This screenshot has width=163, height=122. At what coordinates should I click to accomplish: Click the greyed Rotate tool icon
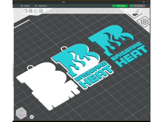(x=72, y=11)
